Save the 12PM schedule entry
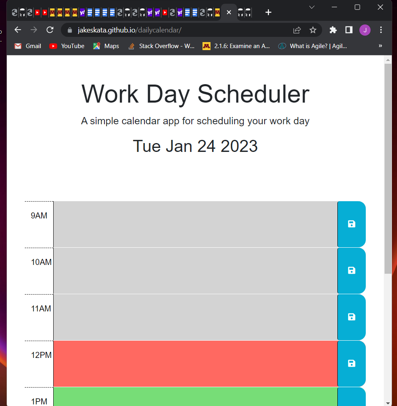 [x=351, y=364]
